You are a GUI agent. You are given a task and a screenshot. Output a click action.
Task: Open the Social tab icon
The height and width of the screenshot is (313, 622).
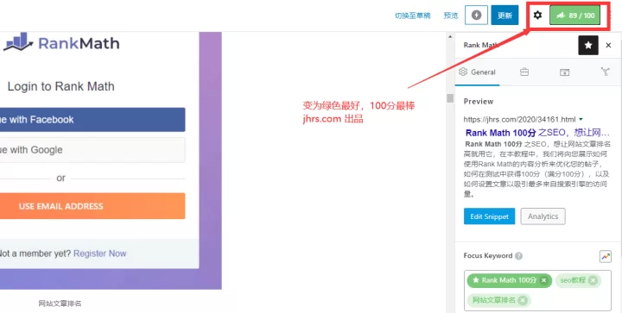coord(606,72)
